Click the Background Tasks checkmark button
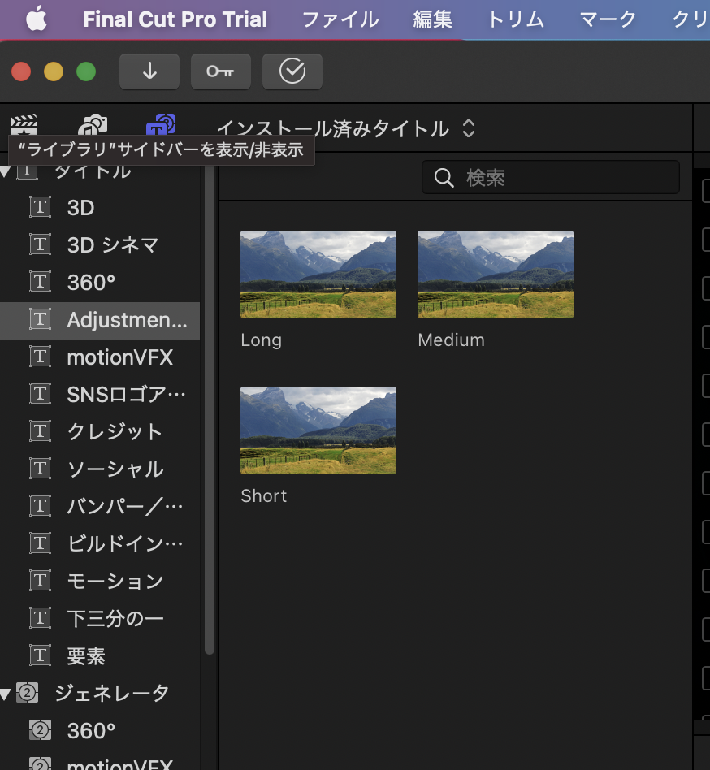Viewport: 710px width, 770px height. point(292,71)
